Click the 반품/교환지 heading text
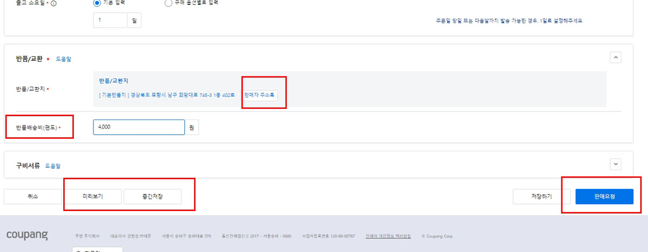Viewport: 648px width, 252px height. (x=113, y=81)
